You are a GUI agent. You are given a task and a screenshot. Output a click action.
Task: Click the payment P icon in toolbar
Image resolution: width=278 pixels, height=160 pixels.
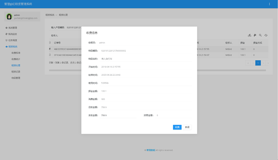point(255,35)
